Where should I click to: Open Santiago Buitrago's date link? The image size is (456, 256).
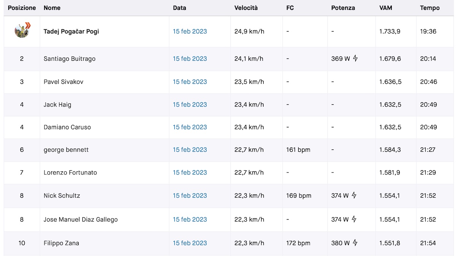tap(190, 59)
